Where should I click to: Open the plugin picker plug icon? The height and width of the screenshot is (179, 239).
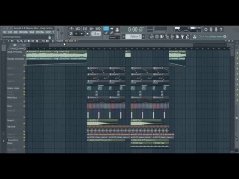tap(182, 36)
